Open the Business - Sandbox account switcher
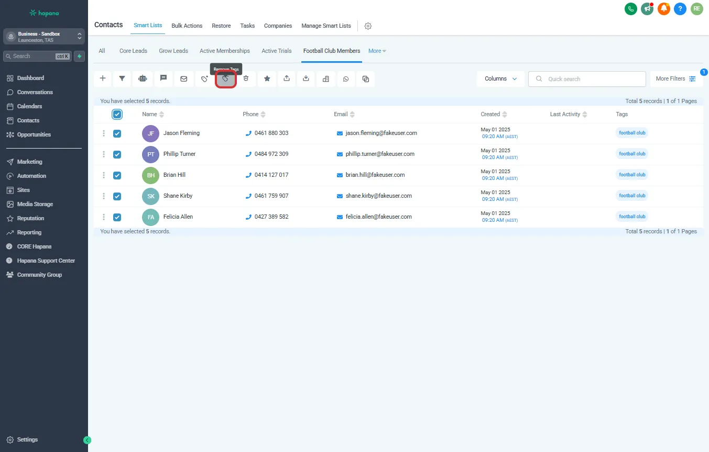The height and width of the screenshot is (452, 709). pos(44,37)
